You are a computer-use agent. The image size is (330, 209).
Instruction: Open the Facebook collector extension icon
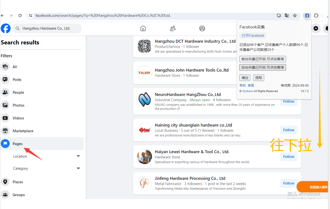pyautogui.click(x=307, y=15)
